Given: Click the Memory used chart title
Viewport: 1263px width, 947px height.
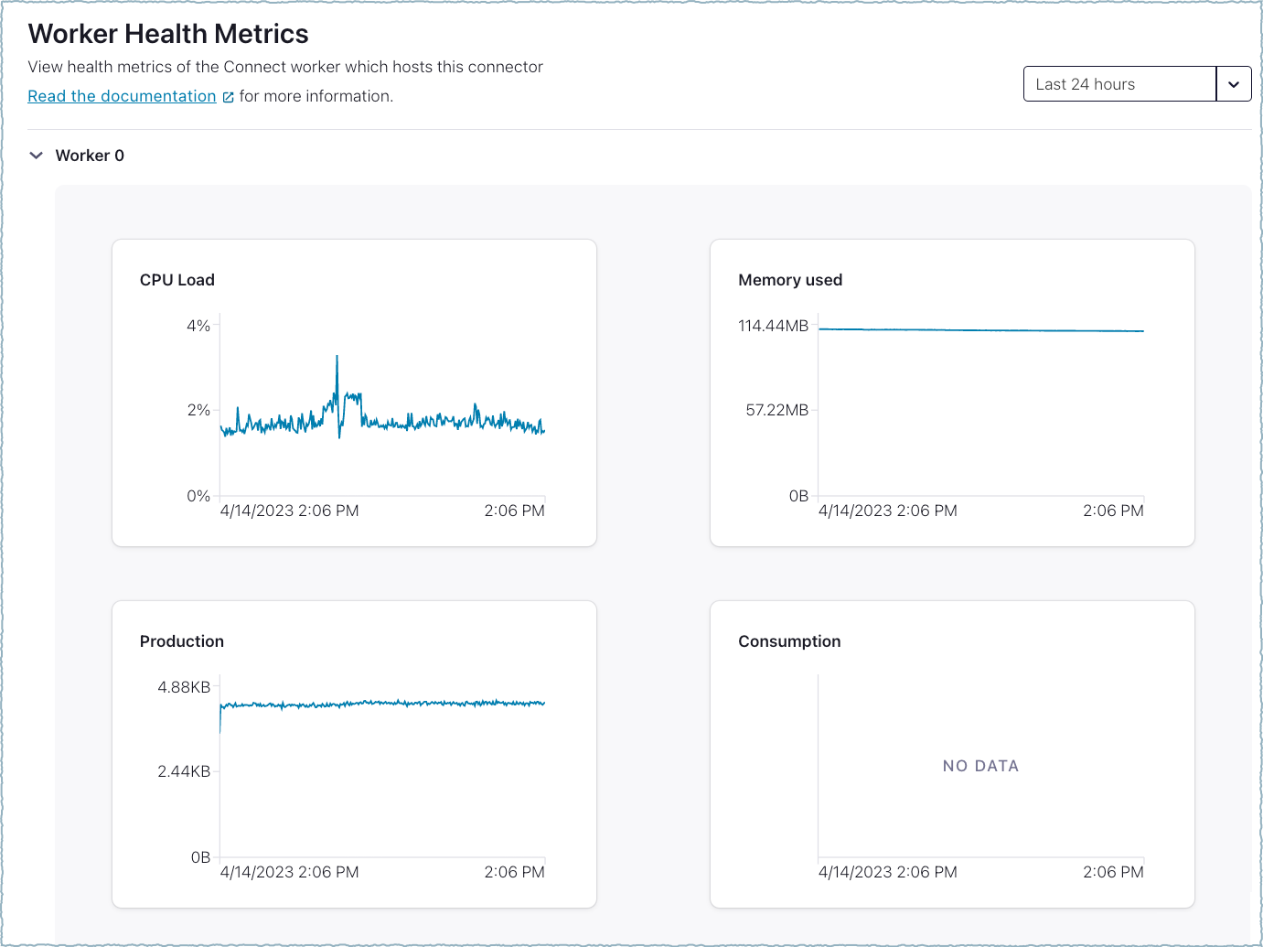Looking at the screenshot, I should (x=789, y=280).
